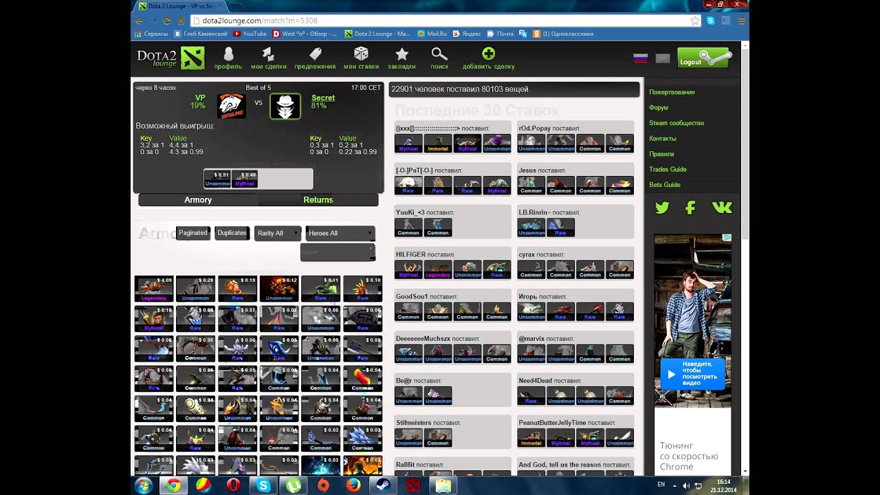Open the Пожертвования link

point(672,92)
